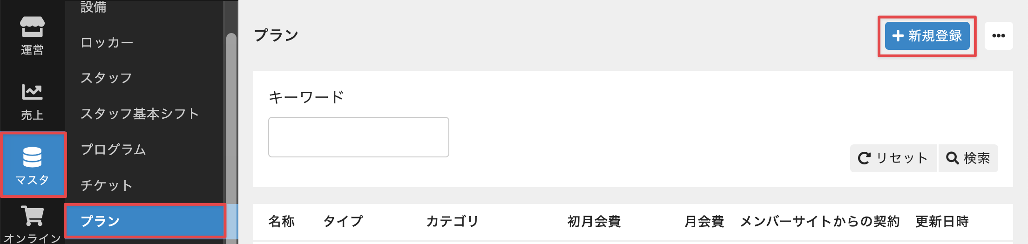This screenshot has height=244, width=1028.
Task: Open チケット in the sidebar menu
Action: point(107,185)
